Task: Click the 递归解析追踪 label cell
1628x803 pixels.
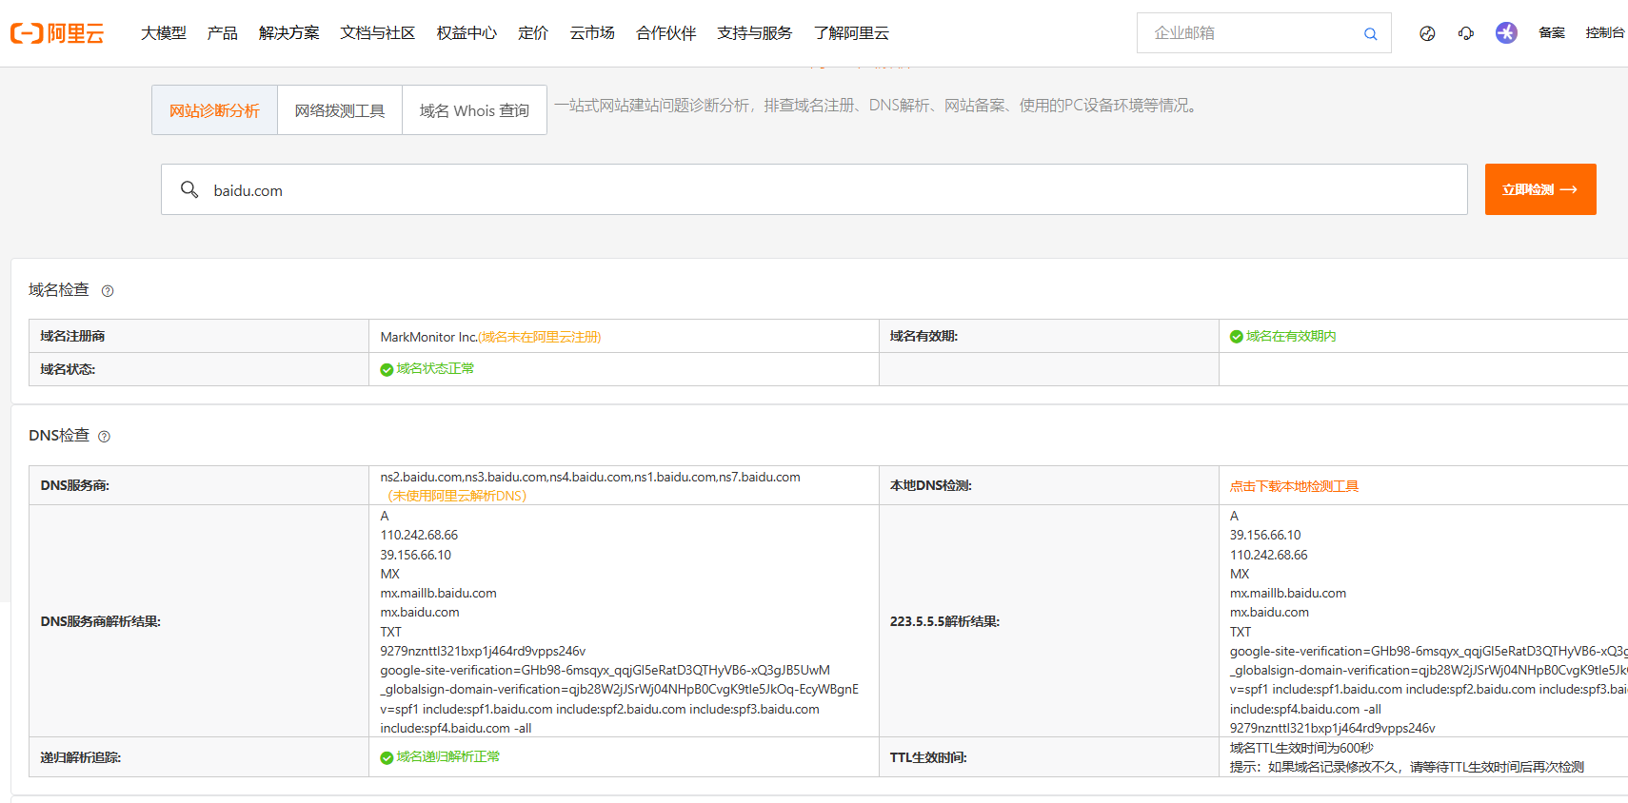Action: point(199,757)
